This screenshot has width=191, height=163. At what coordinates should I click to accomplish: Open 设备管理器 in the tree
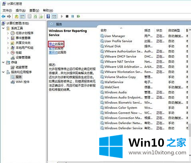click(23, 57)
